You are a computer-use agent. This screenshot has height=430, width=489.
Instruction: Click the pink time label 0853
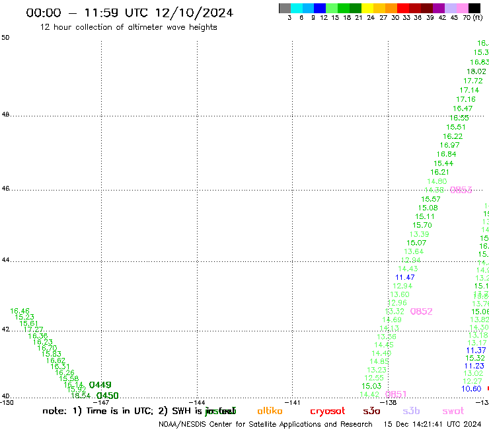[x=461, y=190]
